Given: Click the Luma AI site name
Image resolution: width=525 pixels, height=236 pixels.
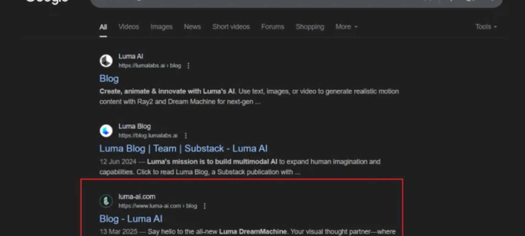Looking at the screenshot, I should point(131,56).
